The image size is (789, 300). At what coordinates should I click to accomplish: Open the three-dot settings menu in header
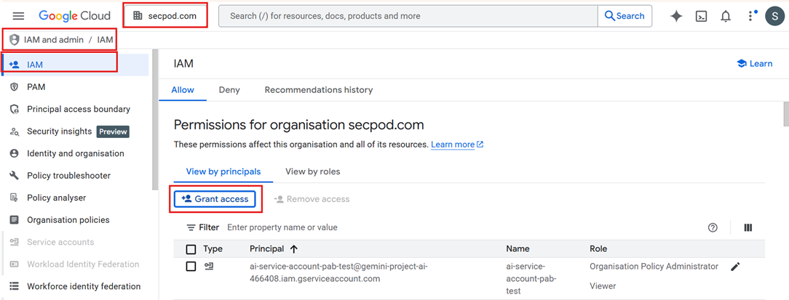[750, 16]
